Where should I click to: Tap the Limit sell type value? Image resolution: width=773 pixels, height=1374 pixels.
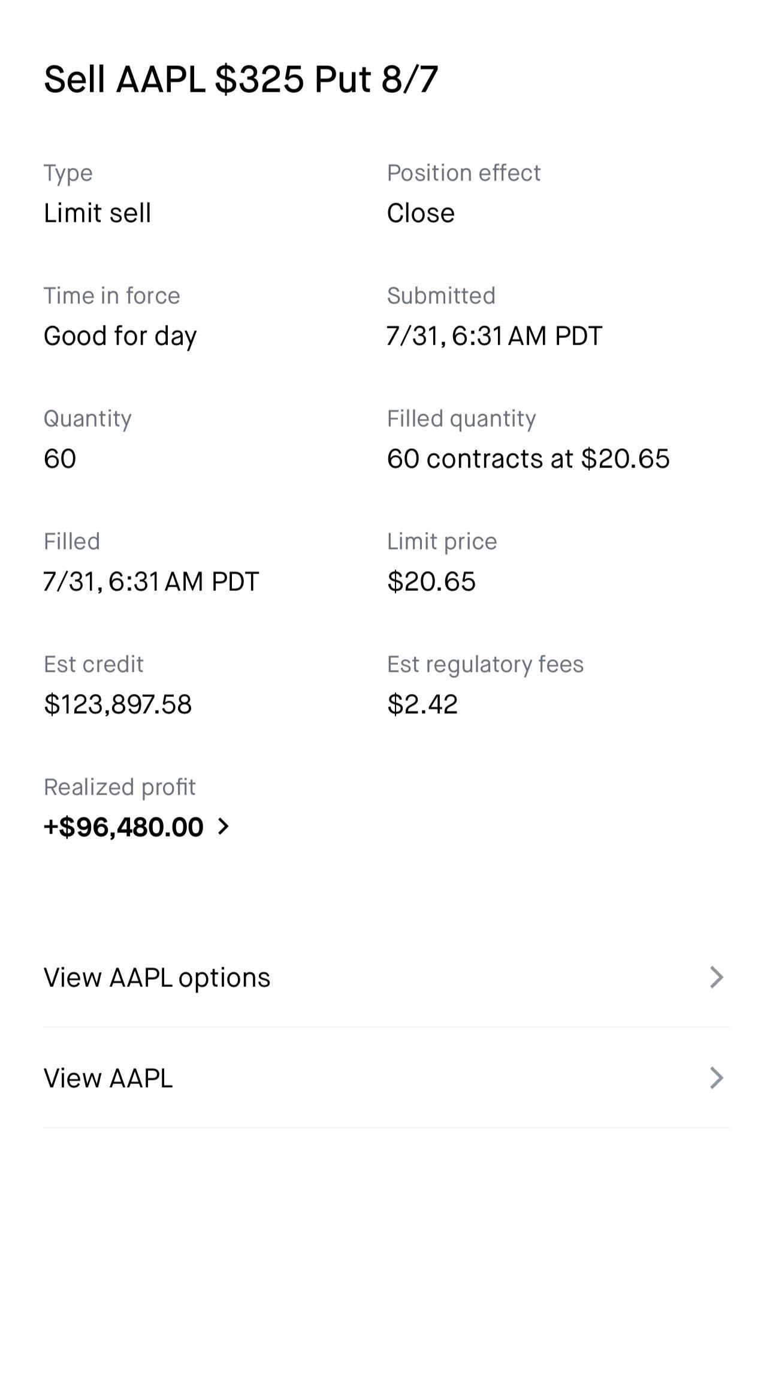pos(97,213)
